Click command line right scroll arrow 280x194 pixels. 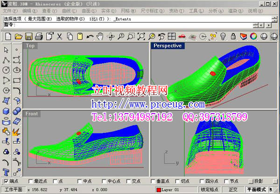[x=268, y=26]
